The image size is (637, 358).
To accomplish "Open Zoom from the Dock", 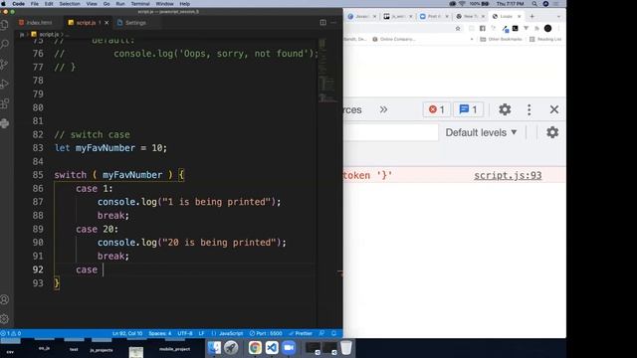I will pyautogui.click(x=289, y=347).
